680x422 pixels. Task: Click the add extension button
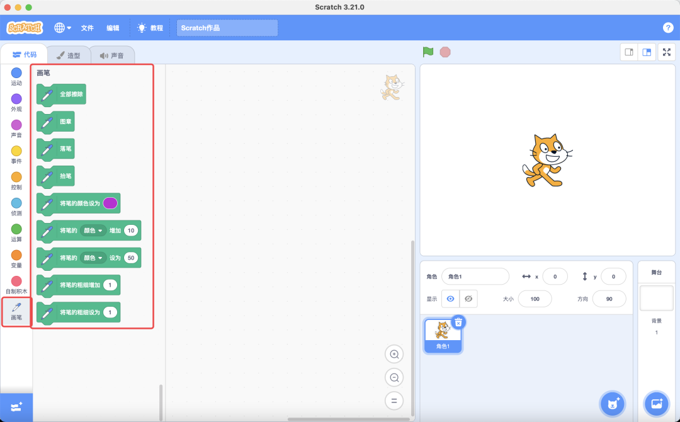pyautogui.click(x=16, y=408)
